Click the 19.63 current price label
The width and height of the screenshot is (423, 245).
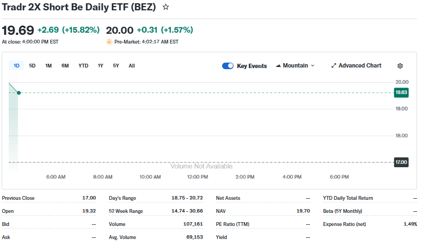[401, 93]
